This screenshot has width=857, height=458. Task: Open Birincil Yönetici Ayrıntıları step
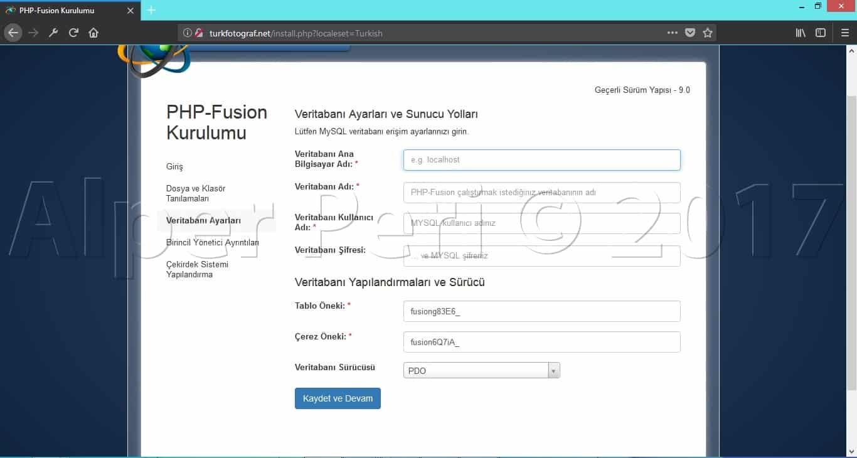click(212, 243)
